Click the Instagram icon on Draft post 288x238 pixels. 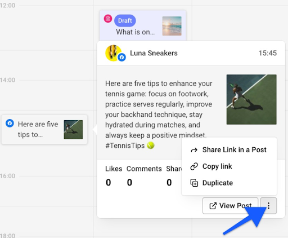point(108,19)
